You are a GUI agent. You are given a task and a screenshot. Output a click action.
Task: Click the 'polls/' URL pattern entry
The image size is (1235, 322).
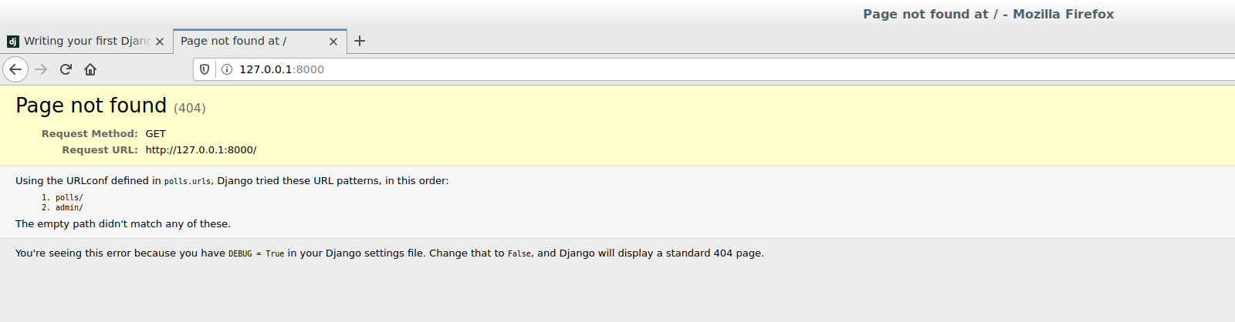pos(69,198)
